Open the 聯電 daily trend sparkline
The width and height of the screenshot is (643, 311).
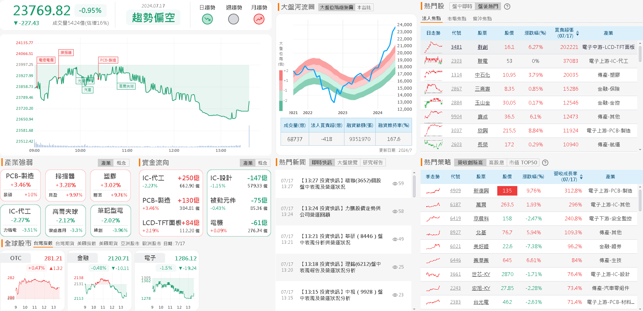[433, 61]
